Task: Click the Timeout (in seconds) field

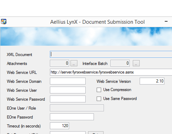Action: (60, 126)
